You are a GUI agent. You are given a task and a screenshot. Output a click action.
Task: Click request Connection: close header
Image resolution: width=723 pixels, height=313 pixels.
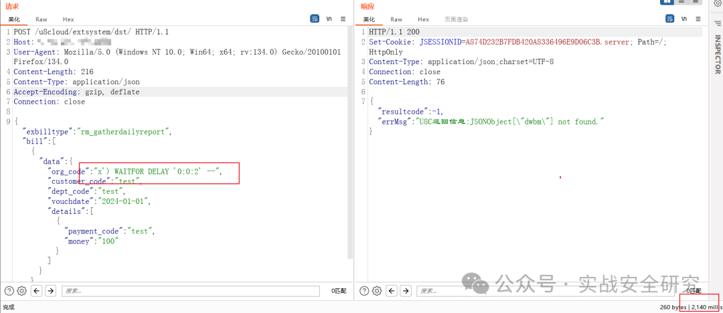click(x=50, y=102)
